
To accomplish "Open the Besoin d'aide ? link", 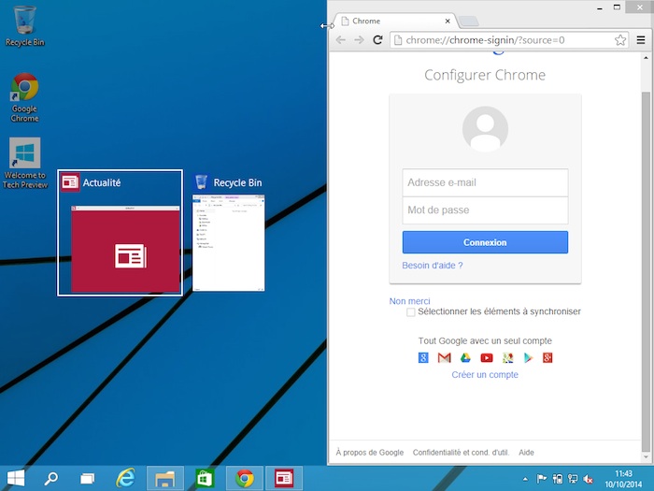I will [432, 265].
